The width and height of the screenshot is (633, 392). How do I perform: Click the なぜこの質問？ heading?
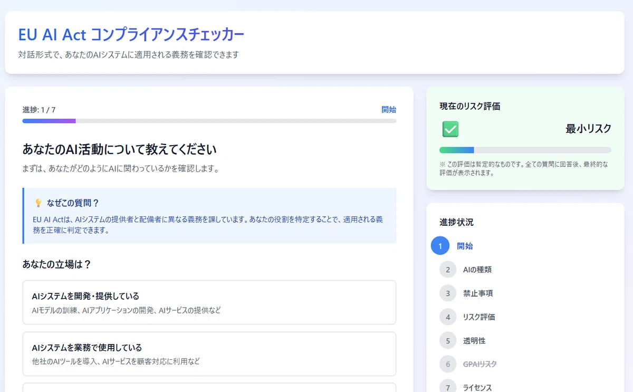73,203
